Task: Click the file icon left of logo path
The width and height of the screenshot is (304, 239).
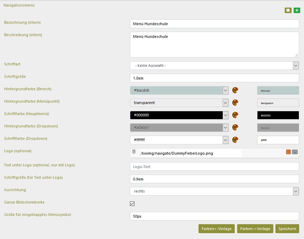Action: (x=134, y=152)
